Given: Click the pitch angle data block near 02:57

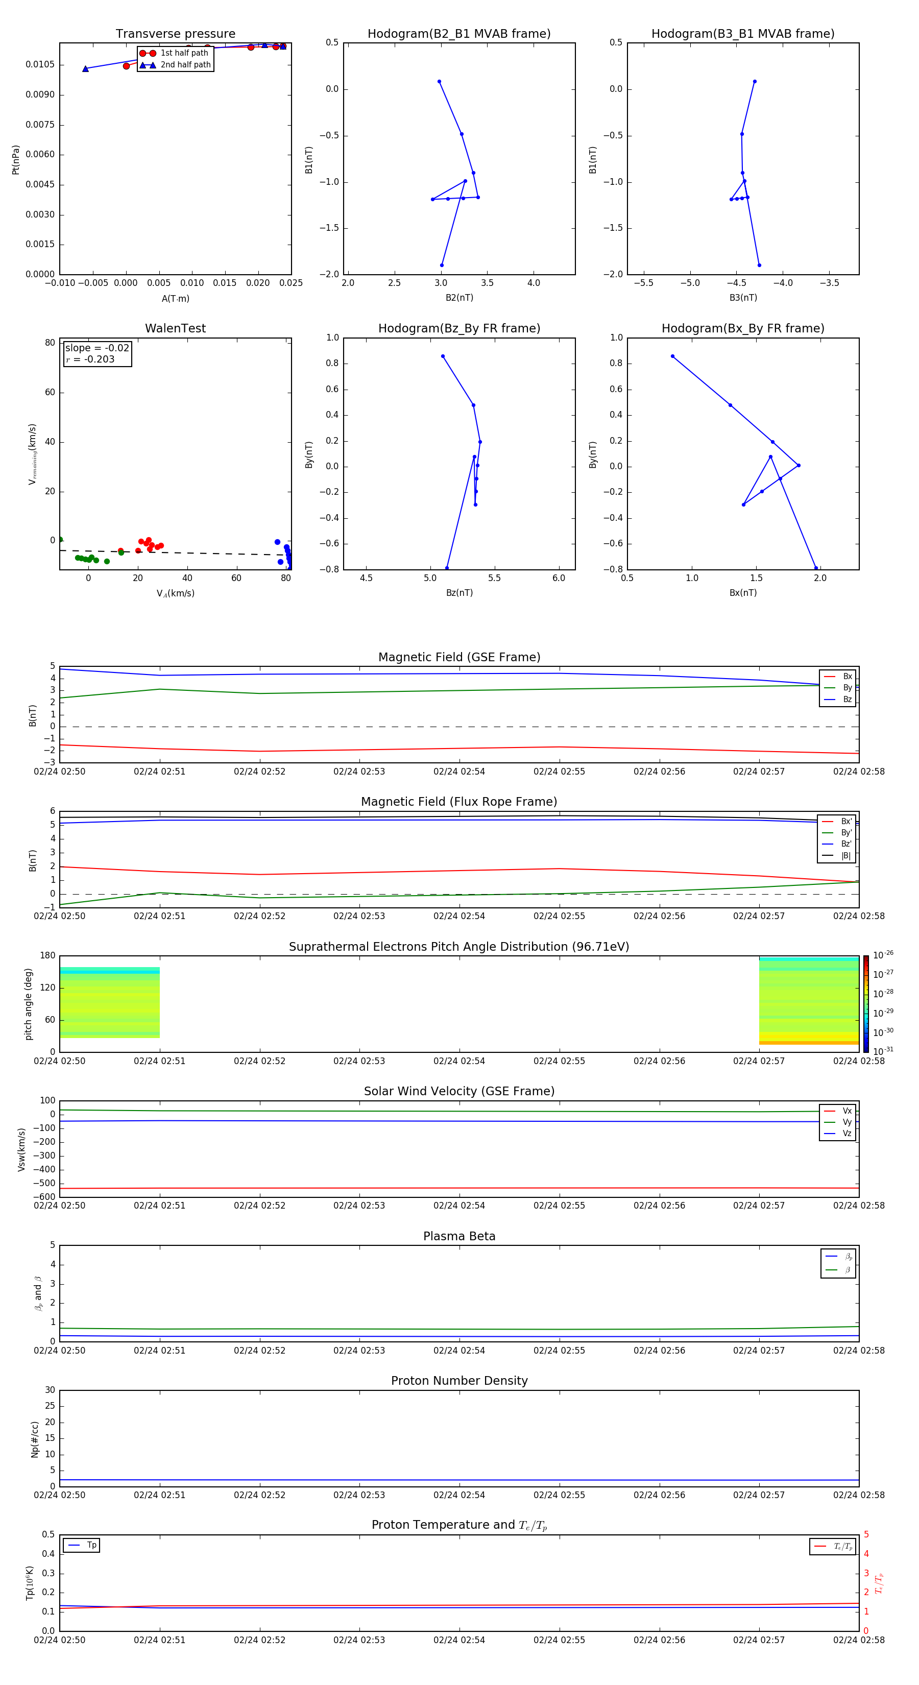Looking at the screenshot, I should (809, 1000).
